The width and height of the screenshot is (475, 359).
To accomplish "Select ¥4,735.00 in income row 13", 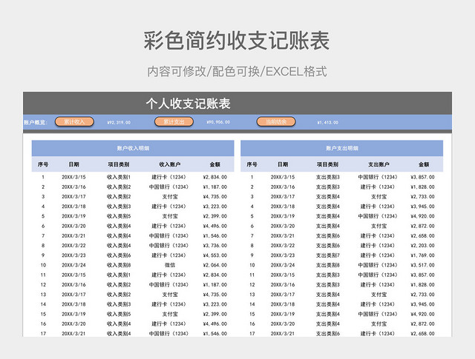I will click(214, 295).
